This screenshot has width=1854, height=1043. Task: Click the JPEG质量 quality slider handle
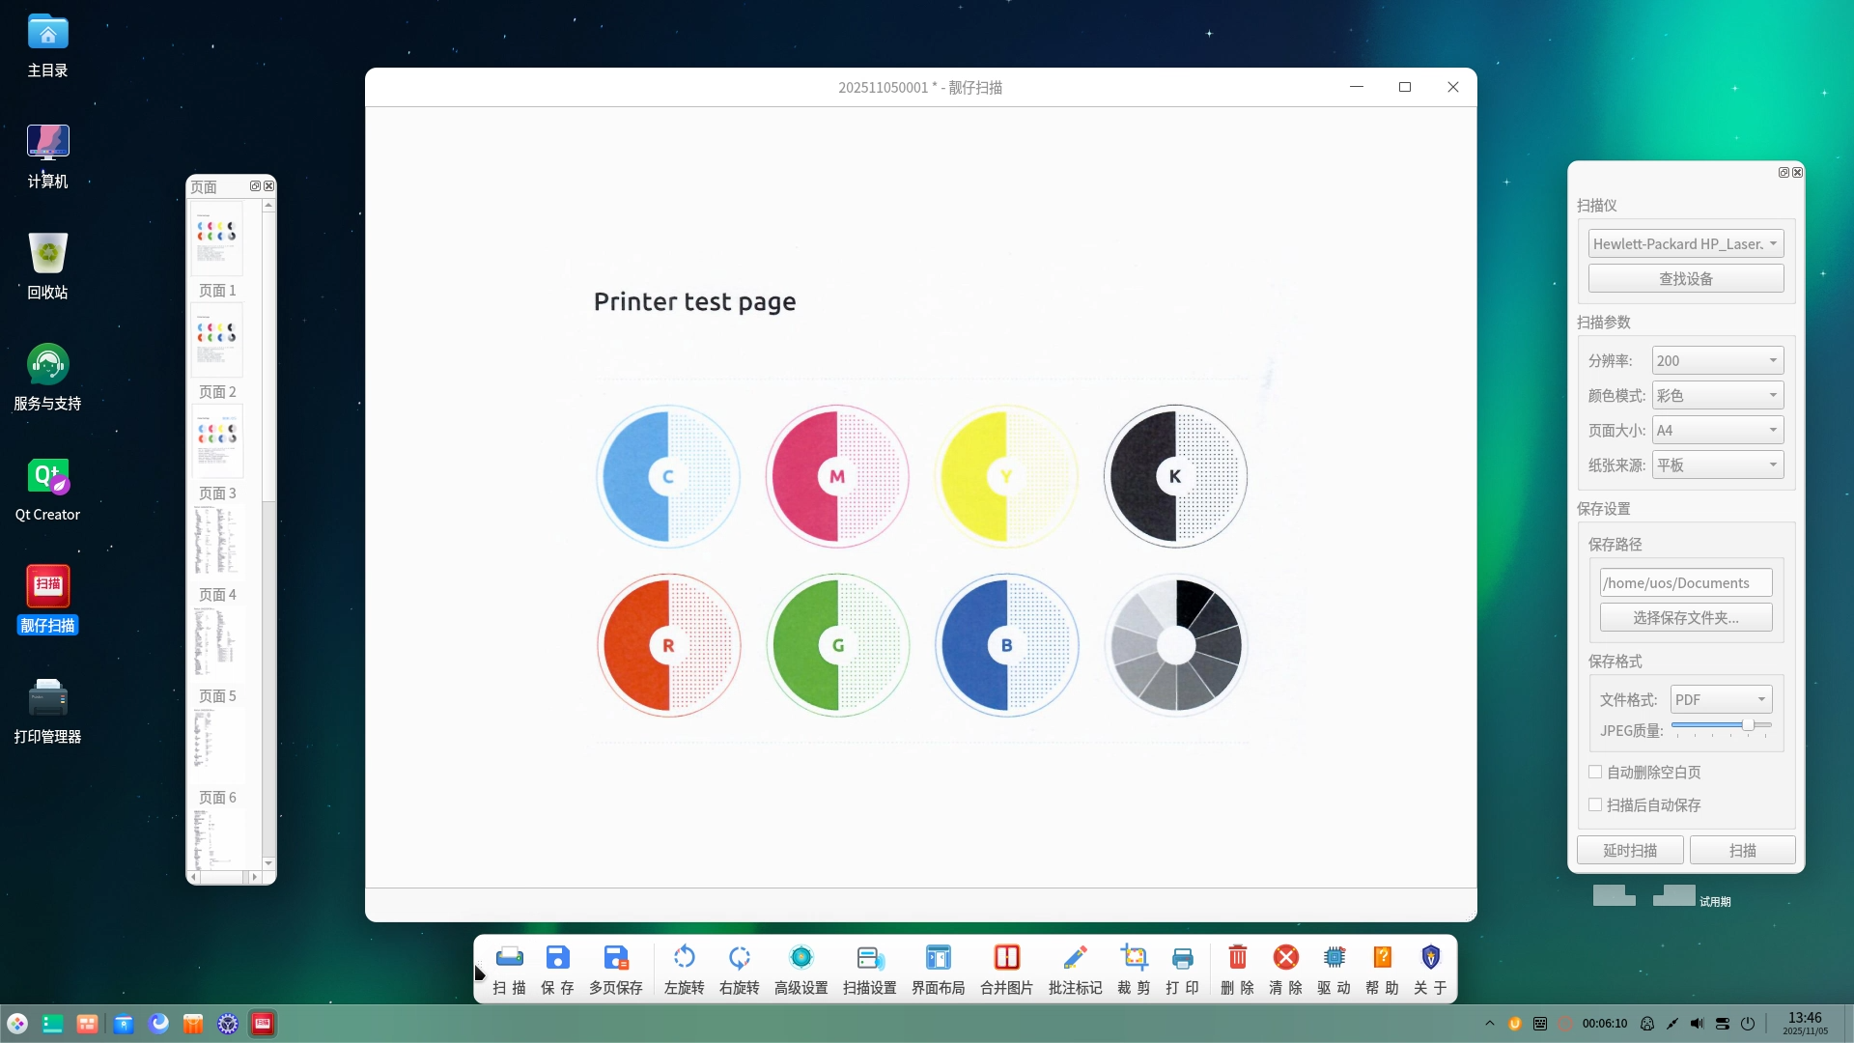coord(1748,724)
